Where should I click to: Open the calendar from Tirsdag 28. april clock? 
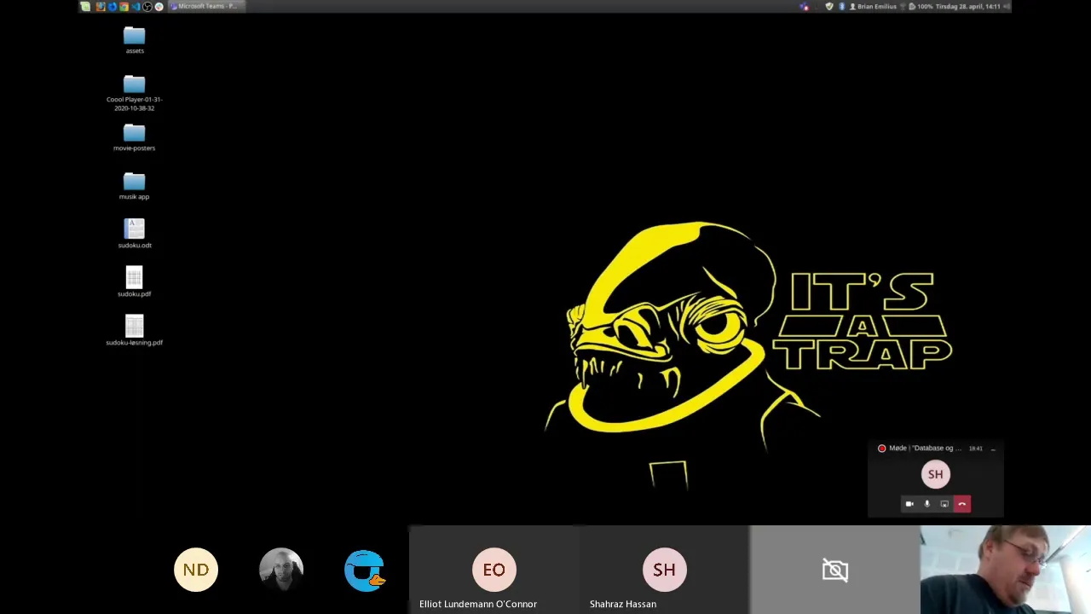(968, 6)
